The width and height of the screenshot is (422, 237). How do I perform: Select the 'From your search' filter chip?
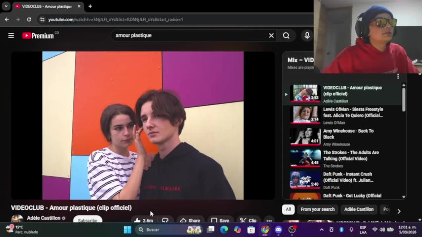pos(318,209)
